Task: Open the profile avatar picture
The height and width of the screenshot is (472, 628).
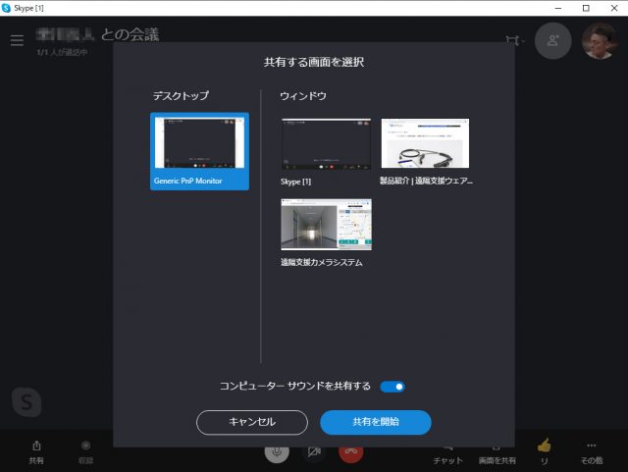Action: coord(600,40)
